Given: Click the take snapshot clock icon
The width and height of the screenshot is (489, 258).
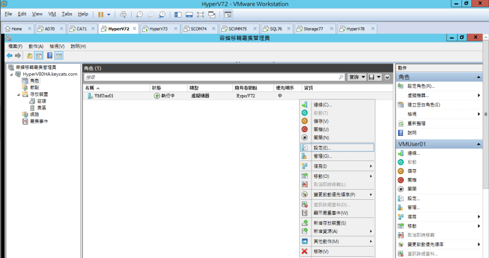Looking at the screenshot, I should pyautogui.click(x=139, y=14).
